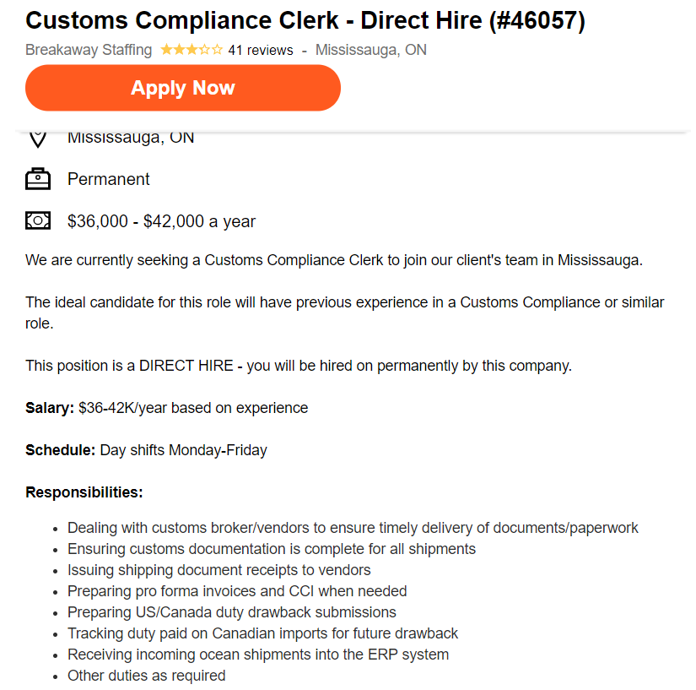Click the bullet about duty drawback submissions
This screenshot has width=696, height=690.
tap(232, 612)
